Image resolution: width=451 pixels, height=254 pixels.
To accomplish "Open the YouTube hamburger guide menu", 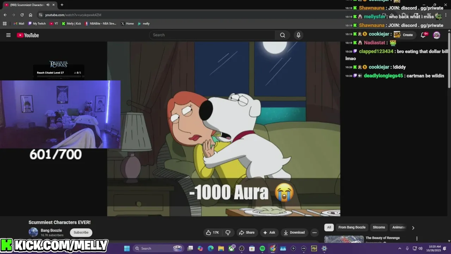I will [x=8, y=35].
